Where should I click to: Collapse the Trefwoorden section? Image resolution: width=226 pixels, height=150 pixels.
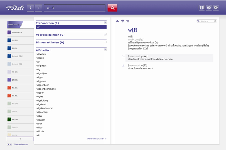[x=105, y=23]
